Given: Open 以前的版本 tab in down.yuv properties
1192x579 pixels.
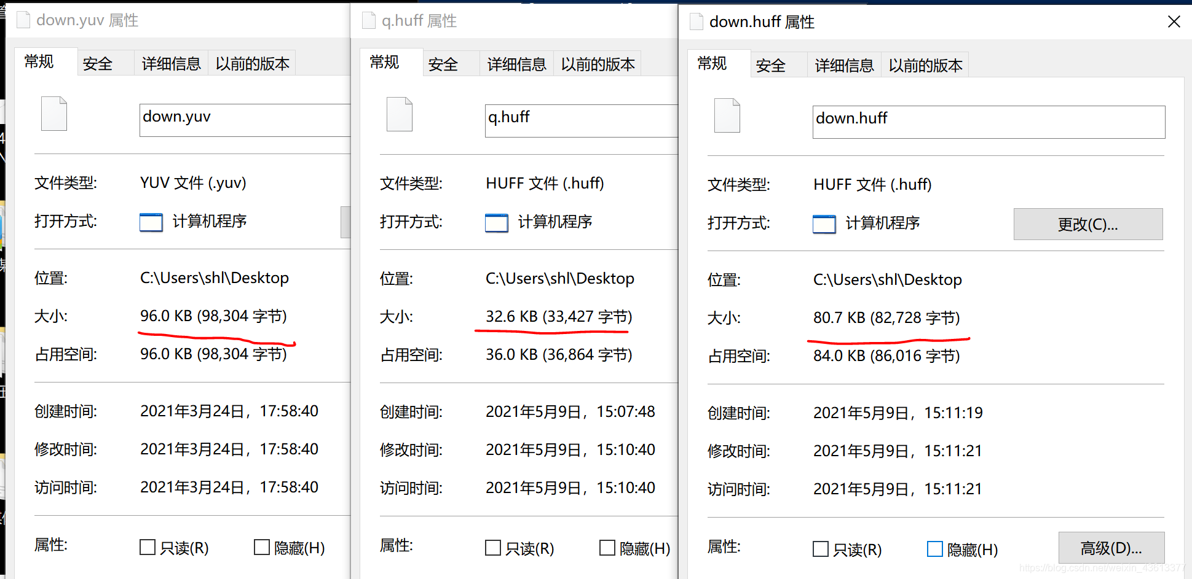Looking at the screenshot, I should [252, 63].
